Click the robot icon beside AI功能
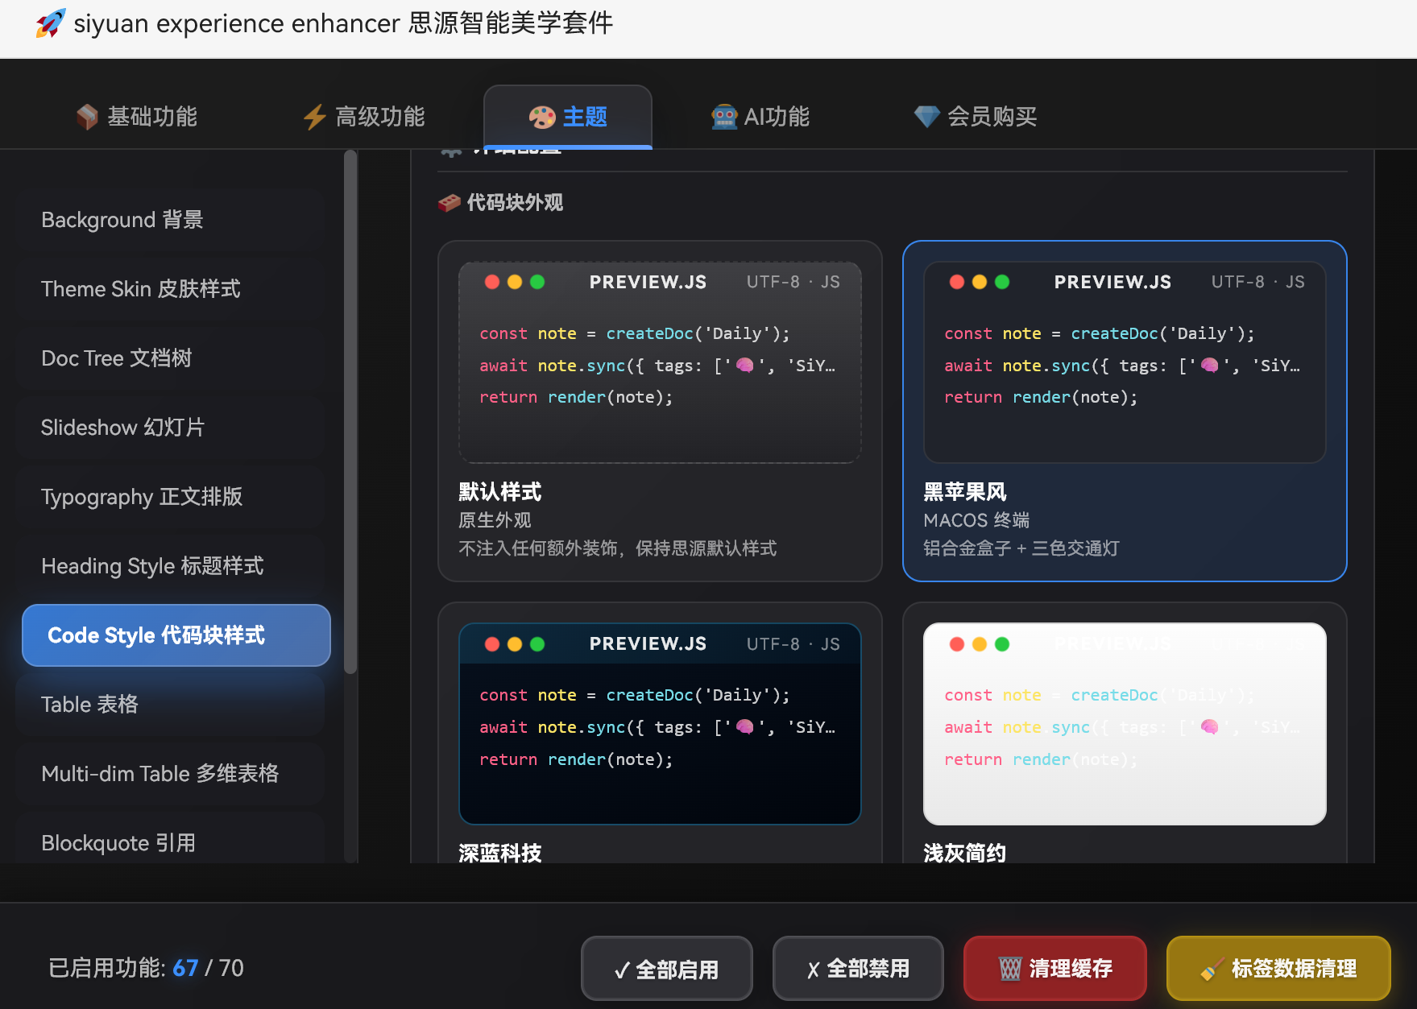This screenshot has height=1009, width=1417. click(724, 117)
